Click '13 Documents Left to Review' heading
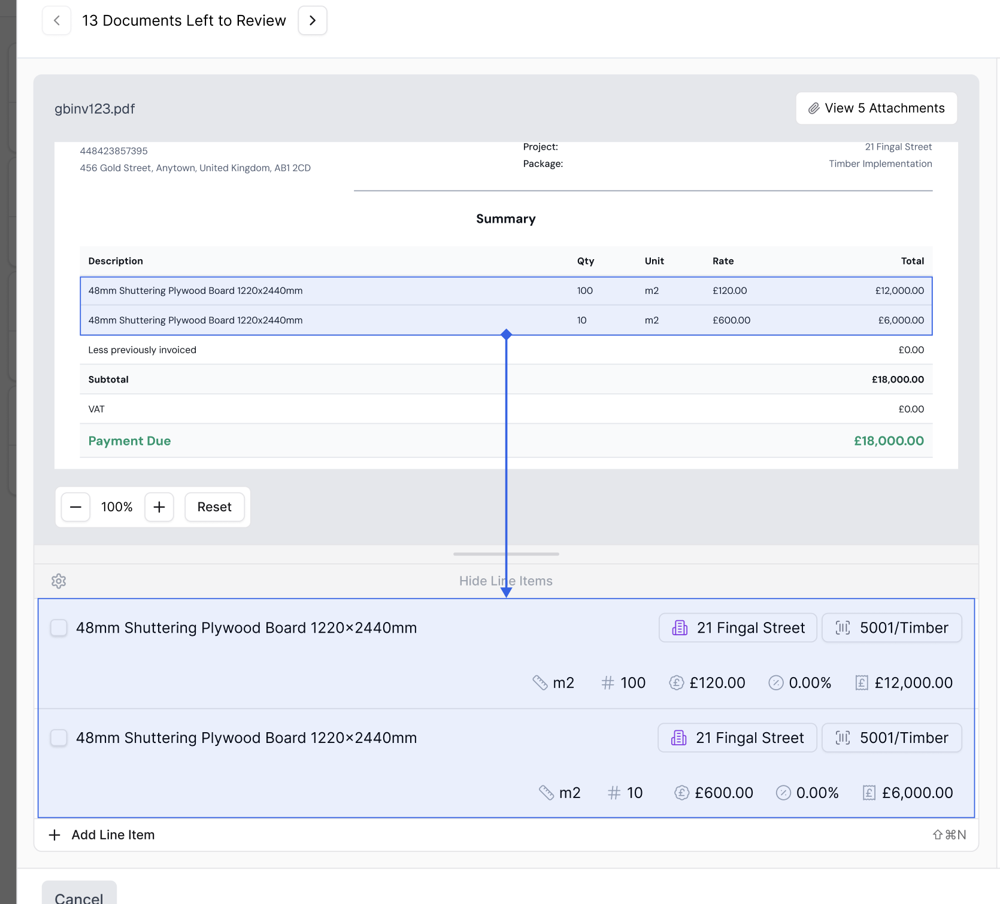Image resolution: width=1000 pixels, height=904 pixels. click(x=184, y=21)
